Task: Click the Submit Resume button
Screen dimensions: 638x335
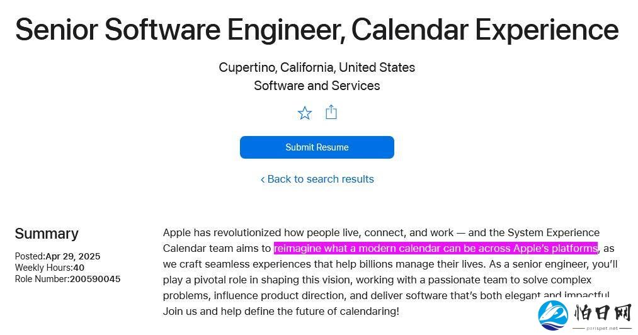Action: click(317, 147)
